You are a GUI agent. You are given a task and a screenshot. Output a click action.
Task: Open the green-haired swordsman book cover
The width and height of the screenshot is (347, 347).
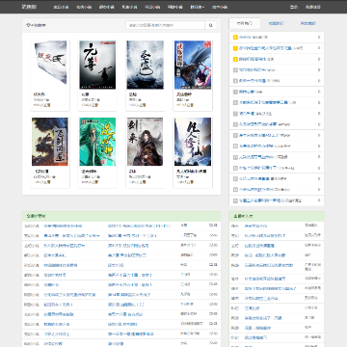click(97, 142)
